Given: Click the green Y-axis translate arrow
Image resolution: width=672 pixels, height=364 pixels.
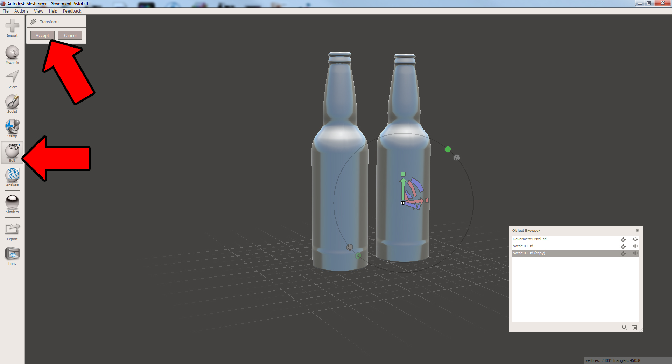Looking at the screenshot, I should (x=403, y=189).
